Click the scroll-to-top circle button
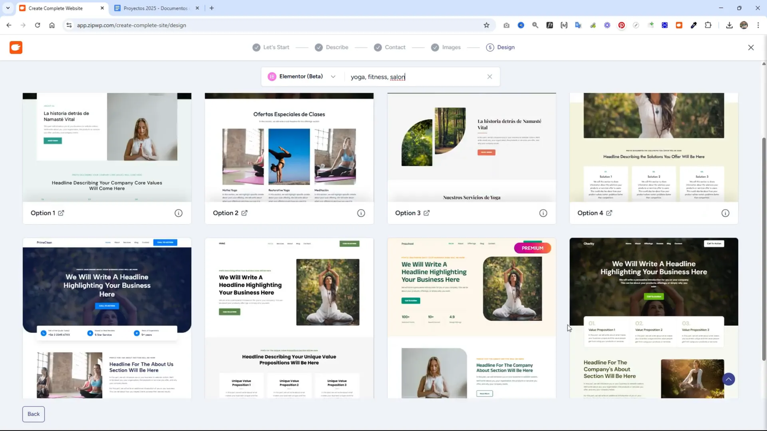The height and width of the screenshot is (431, 767). point(728,379)
